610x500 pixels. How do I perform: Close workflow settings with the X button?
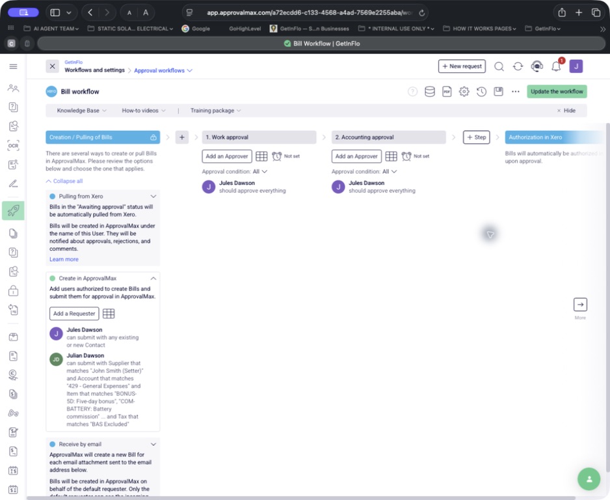(x=52, y=66)
